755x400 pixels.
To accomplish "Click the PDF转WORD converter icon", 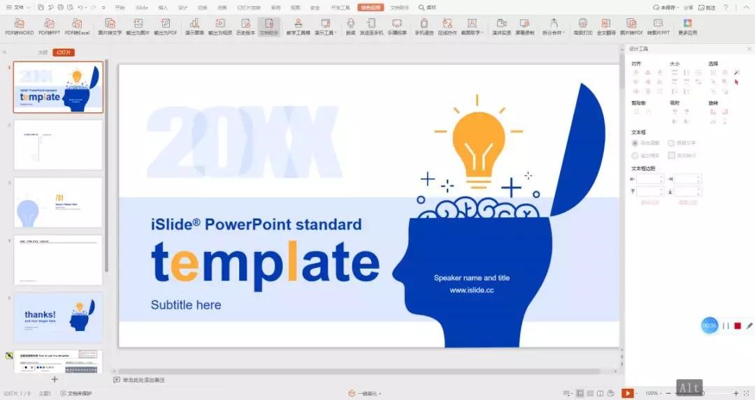I will [20, 24].
